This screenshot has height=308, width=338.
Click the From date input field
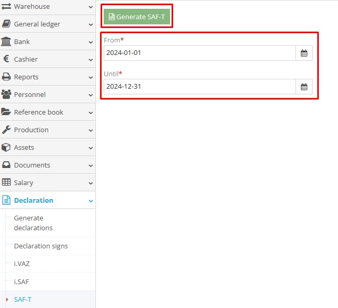(200, 53)
